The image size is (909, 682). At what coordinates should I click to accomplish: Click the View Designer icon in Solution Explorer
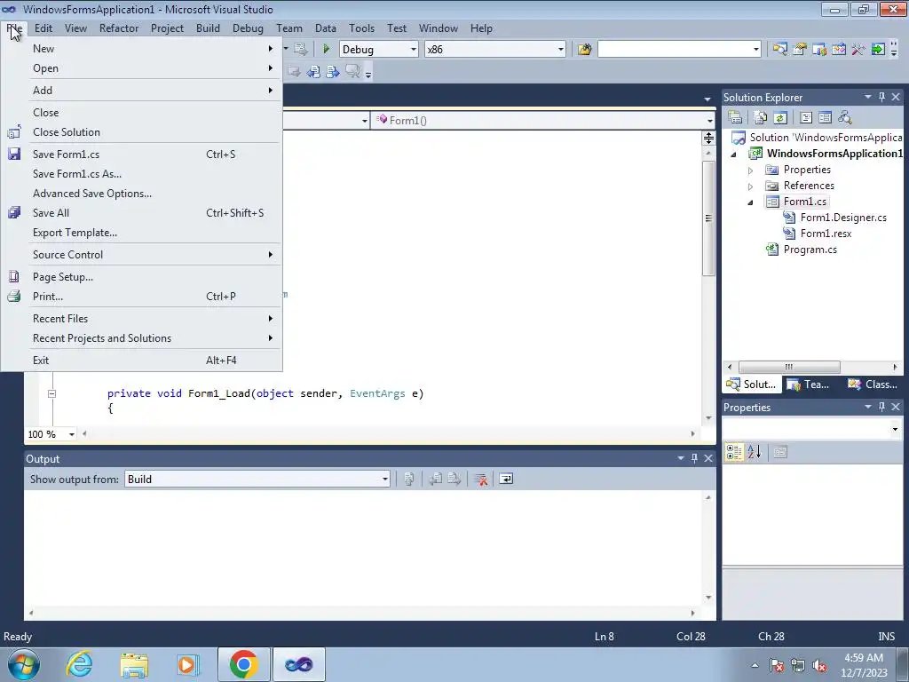click(x=825, y=117)
